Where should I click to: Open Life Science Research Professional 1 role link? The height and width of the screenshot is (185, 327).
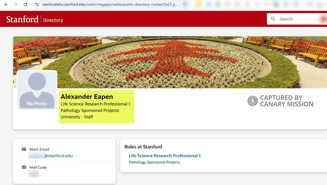(x=165, y=156)
